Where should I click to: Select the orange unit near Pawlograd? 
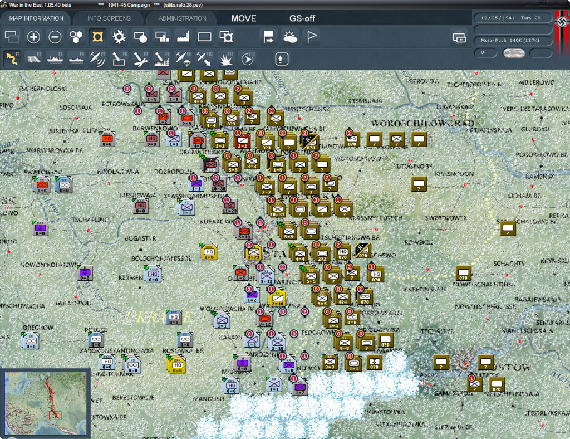point(41,185)
